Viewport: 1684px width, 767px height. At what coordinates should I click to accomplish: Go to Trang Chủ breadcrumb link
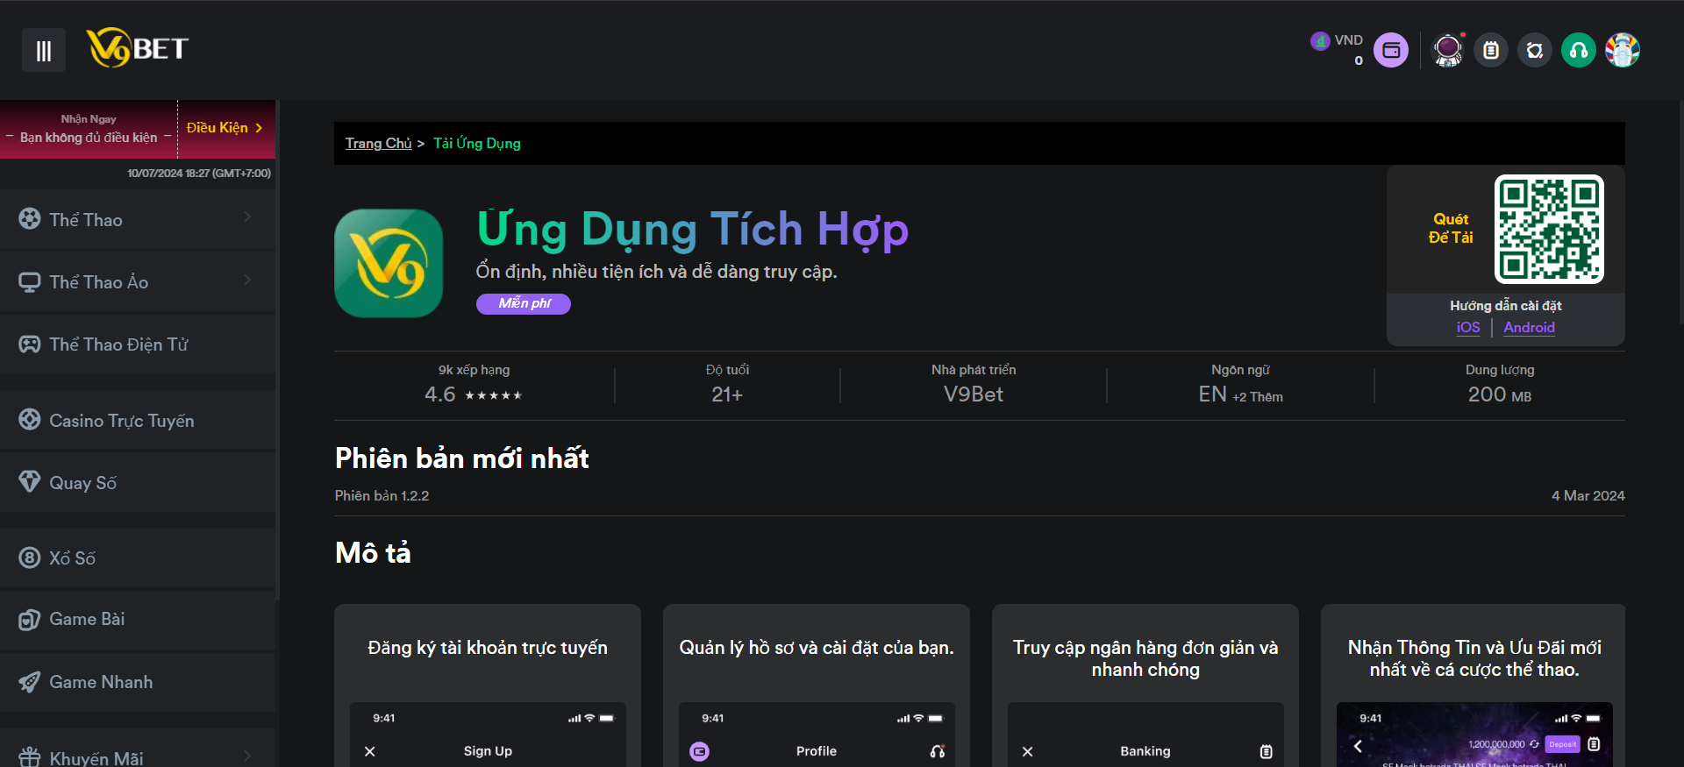tap(378, 143)
